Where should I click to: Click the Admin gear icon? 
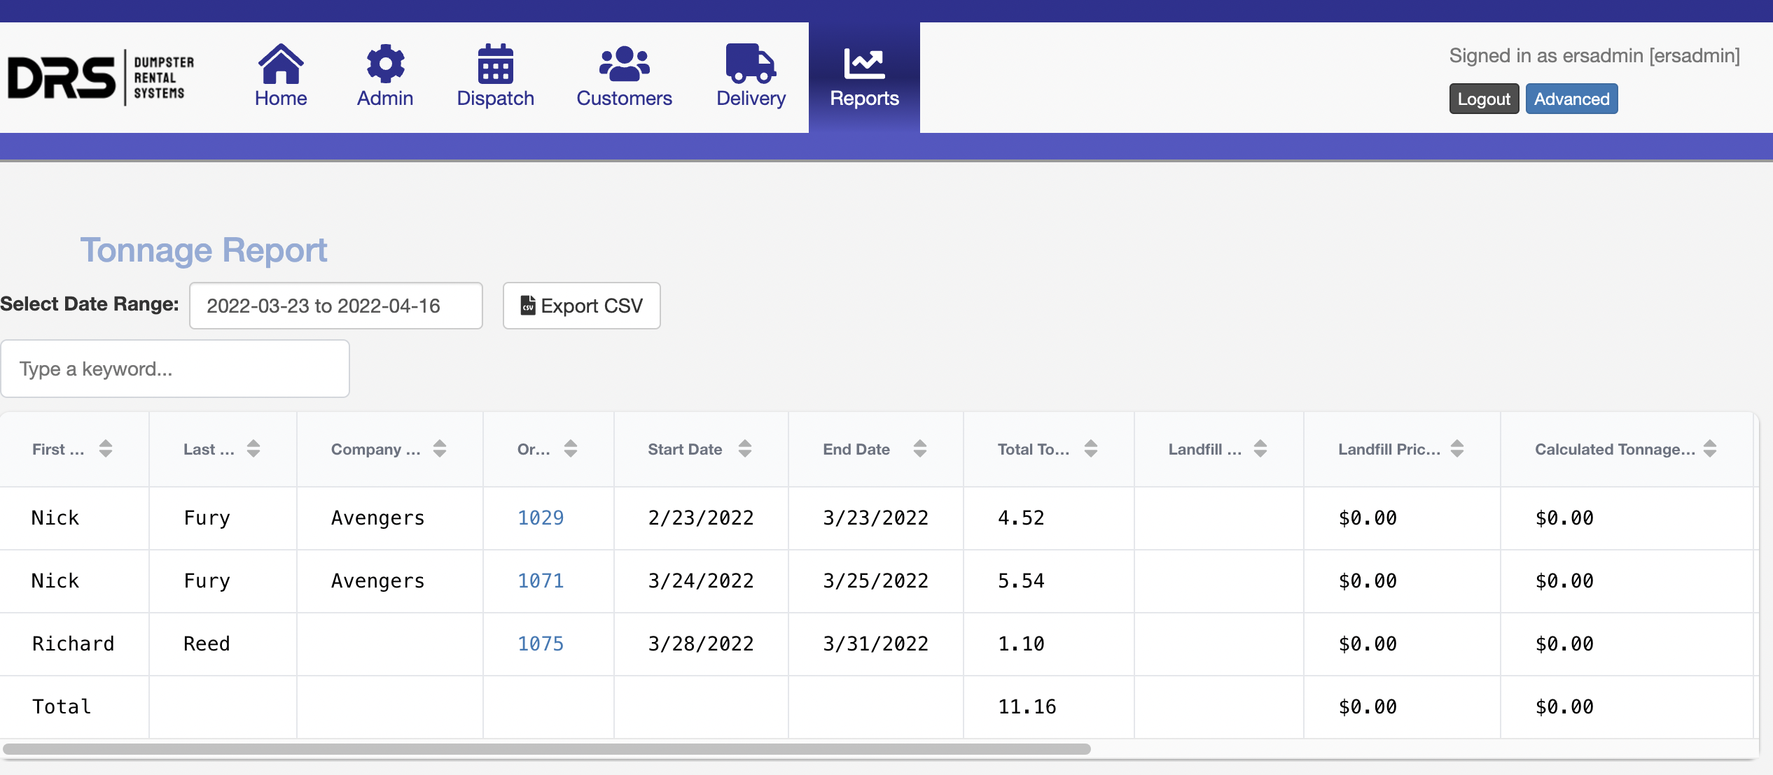pos(385,64)
